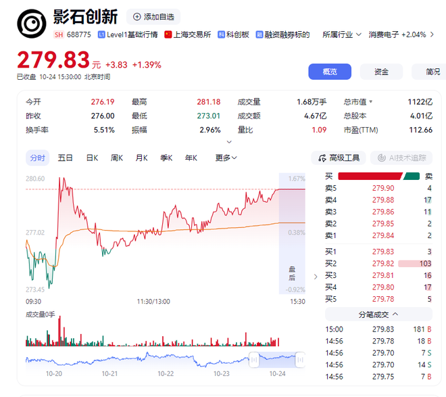Open the 更多 chart period dropdown
Screen dimensions: 446x397
tap(226, 158)
